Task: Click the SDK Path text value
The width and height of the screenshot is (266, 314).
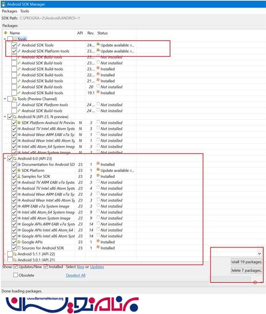Action: pos(49,18)
